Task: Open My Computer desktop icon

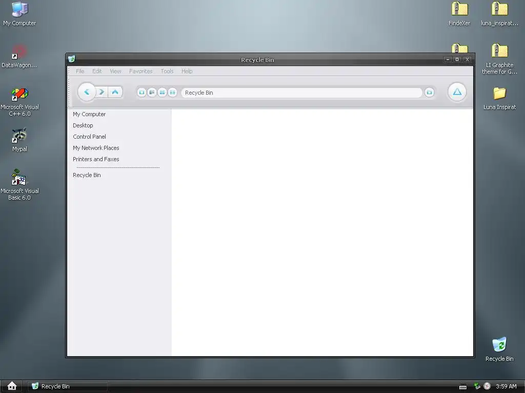Action: (19, 13)
